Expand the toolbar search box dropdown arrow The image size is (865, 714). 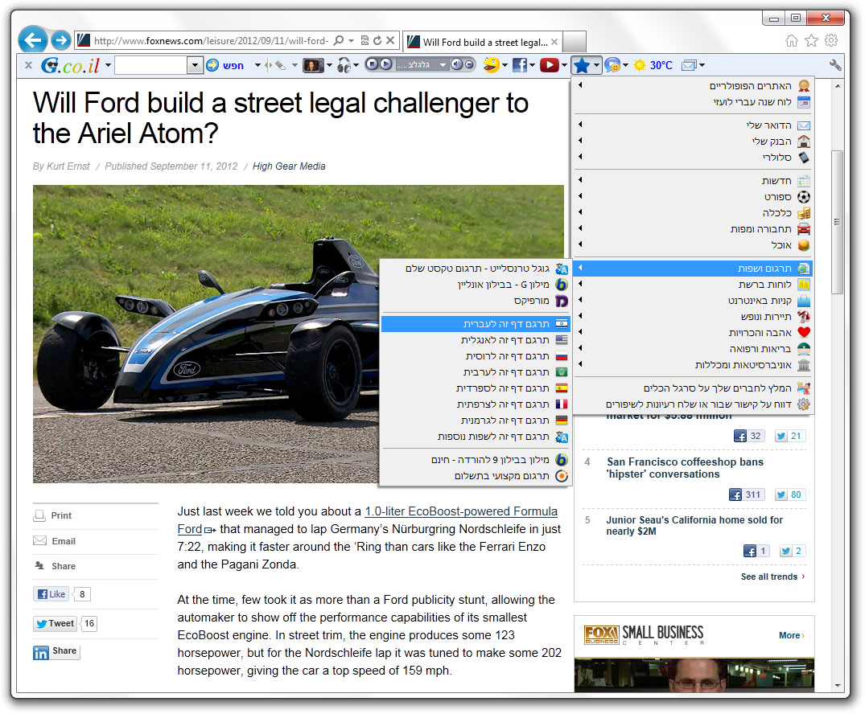tap(195, 65)
